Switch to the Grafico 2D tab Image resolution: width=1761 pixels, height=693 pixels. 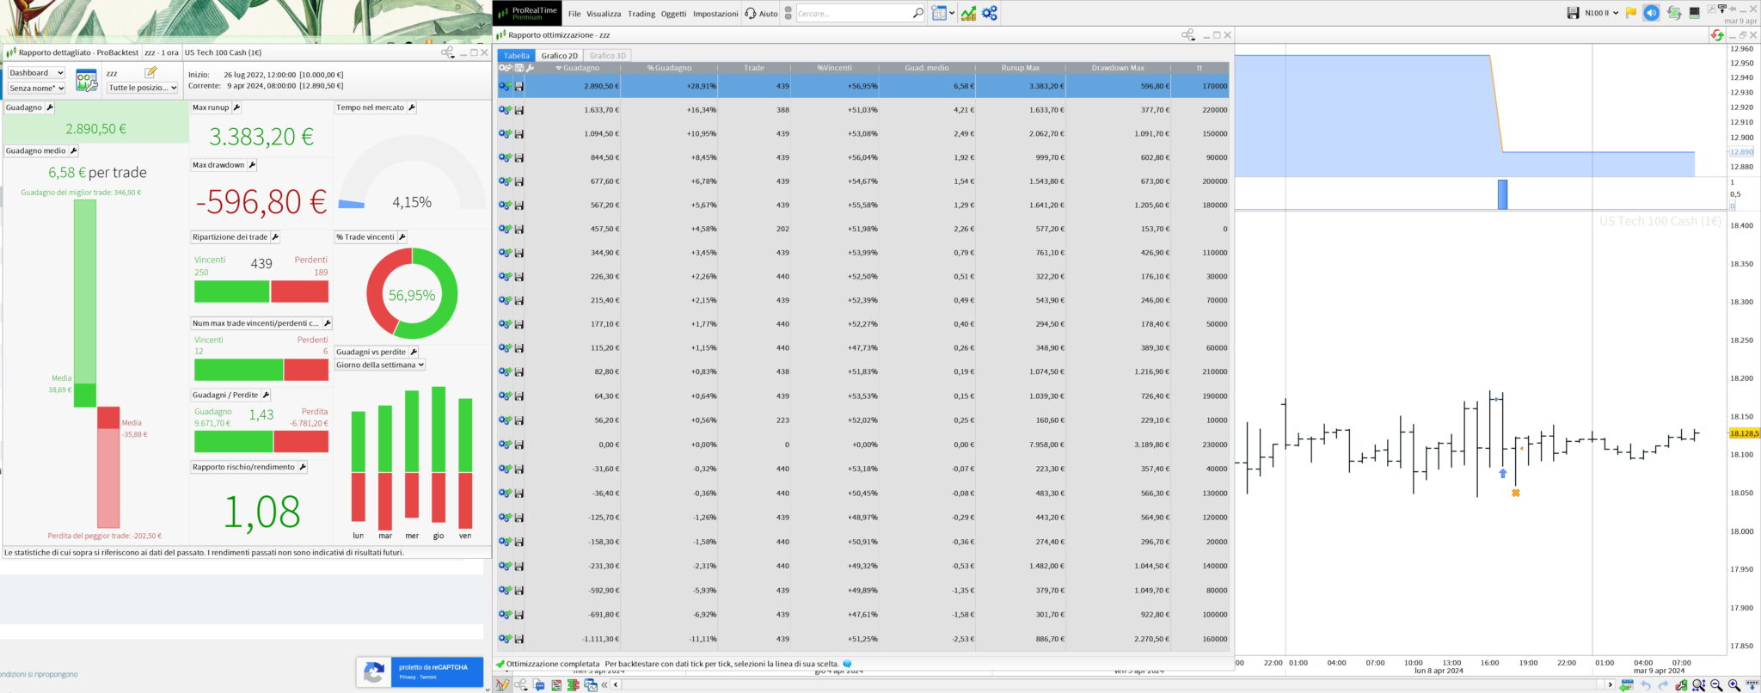coord(559,56)
